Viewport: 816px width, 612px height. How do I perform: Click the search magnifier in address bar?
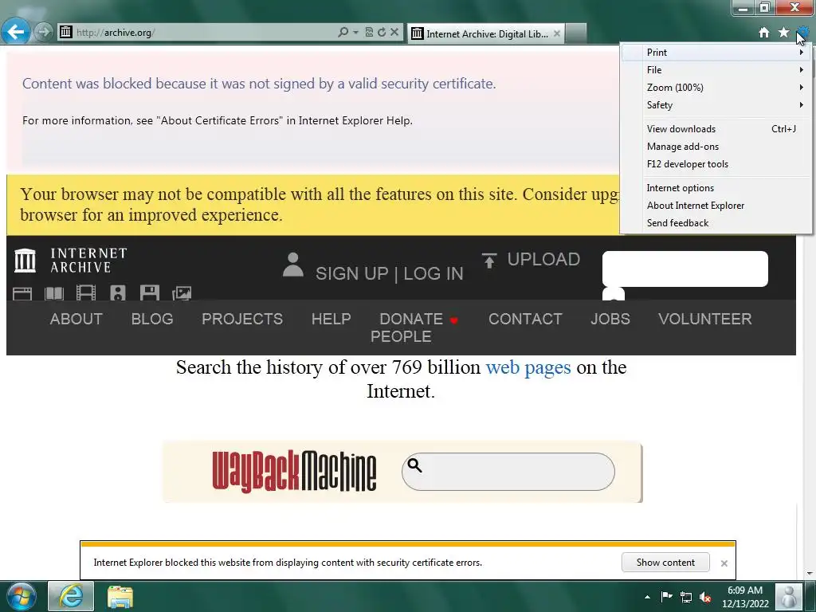[343, 32]
